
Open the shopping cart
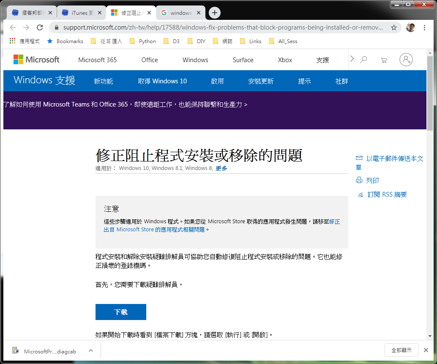[384, 60]
